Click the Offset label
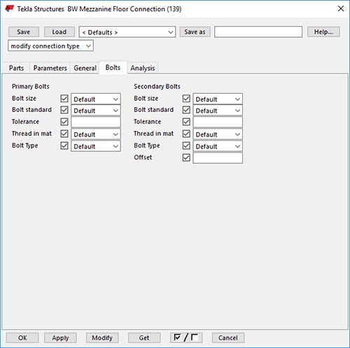This screenshot has width=350, height=348. pyautogui.click(x=143, y=158)
